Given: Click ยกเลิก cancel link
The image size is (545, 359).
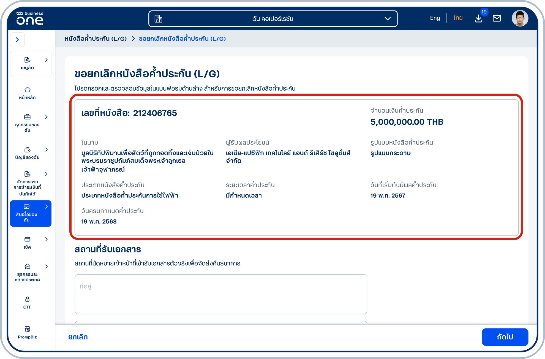Looking at the screenshot, I should [78, 337].
